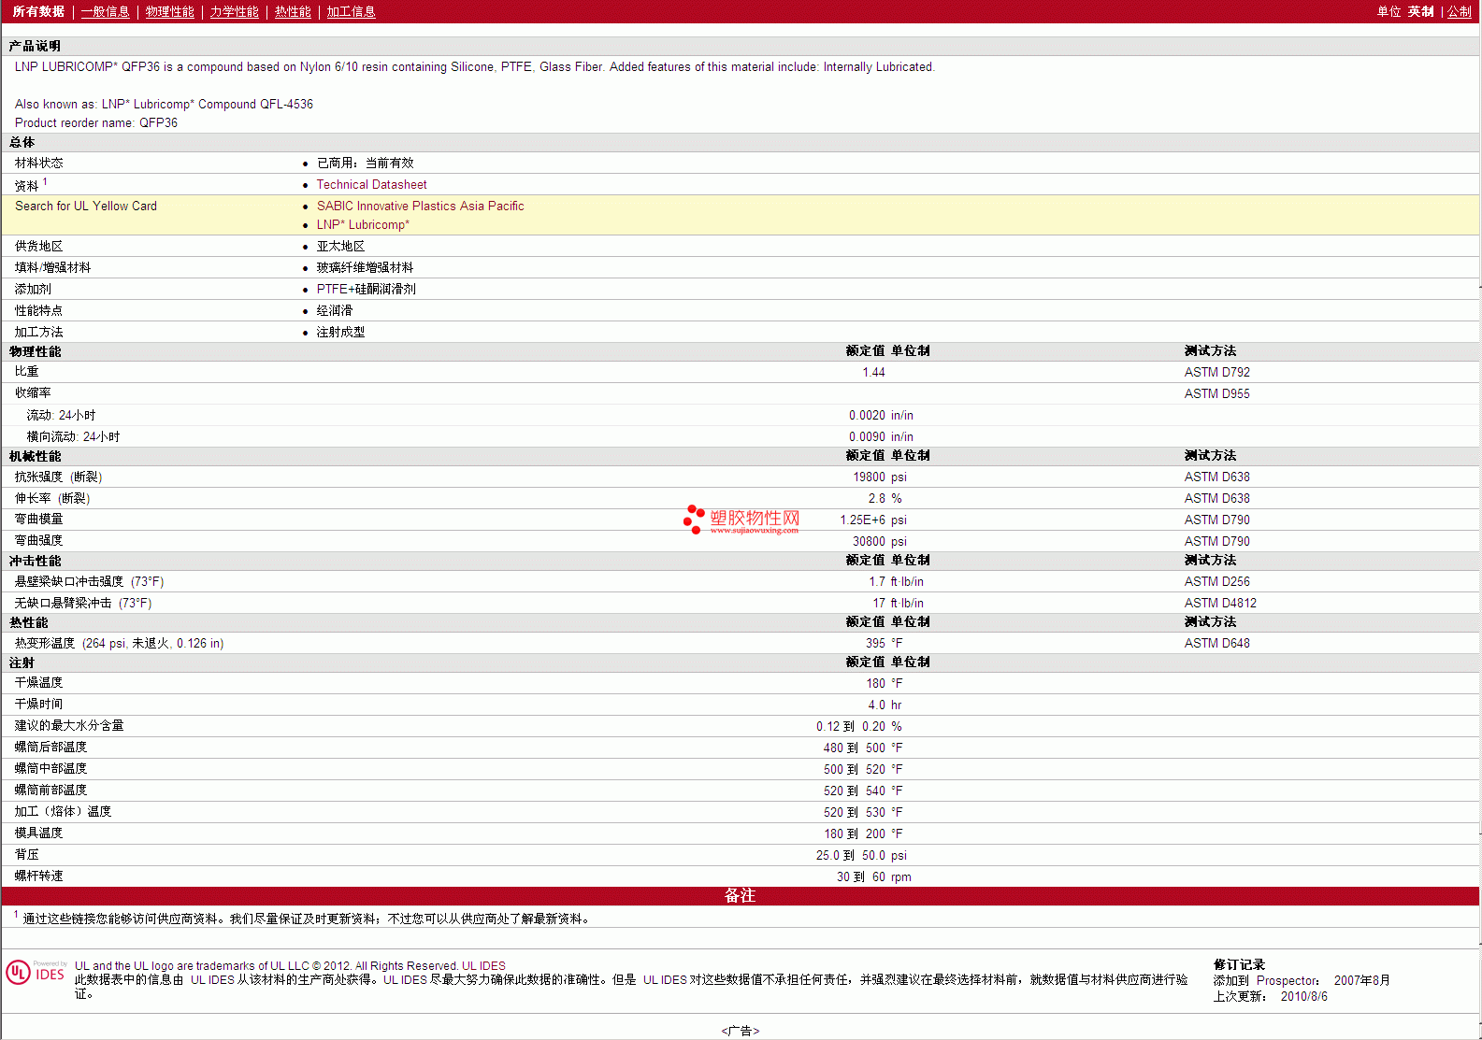Click the 产品说明 section header

[35, 47]
